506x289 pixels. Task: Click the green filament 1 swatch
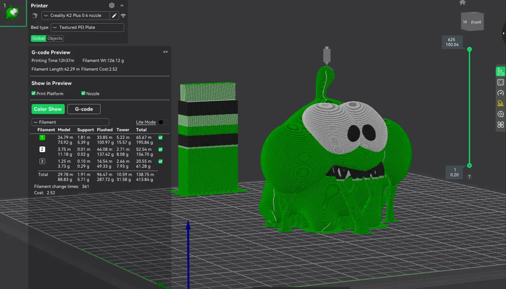coord(42,138)
